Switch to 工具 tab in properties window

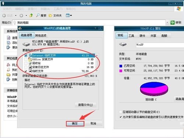[x=131, y=36]
